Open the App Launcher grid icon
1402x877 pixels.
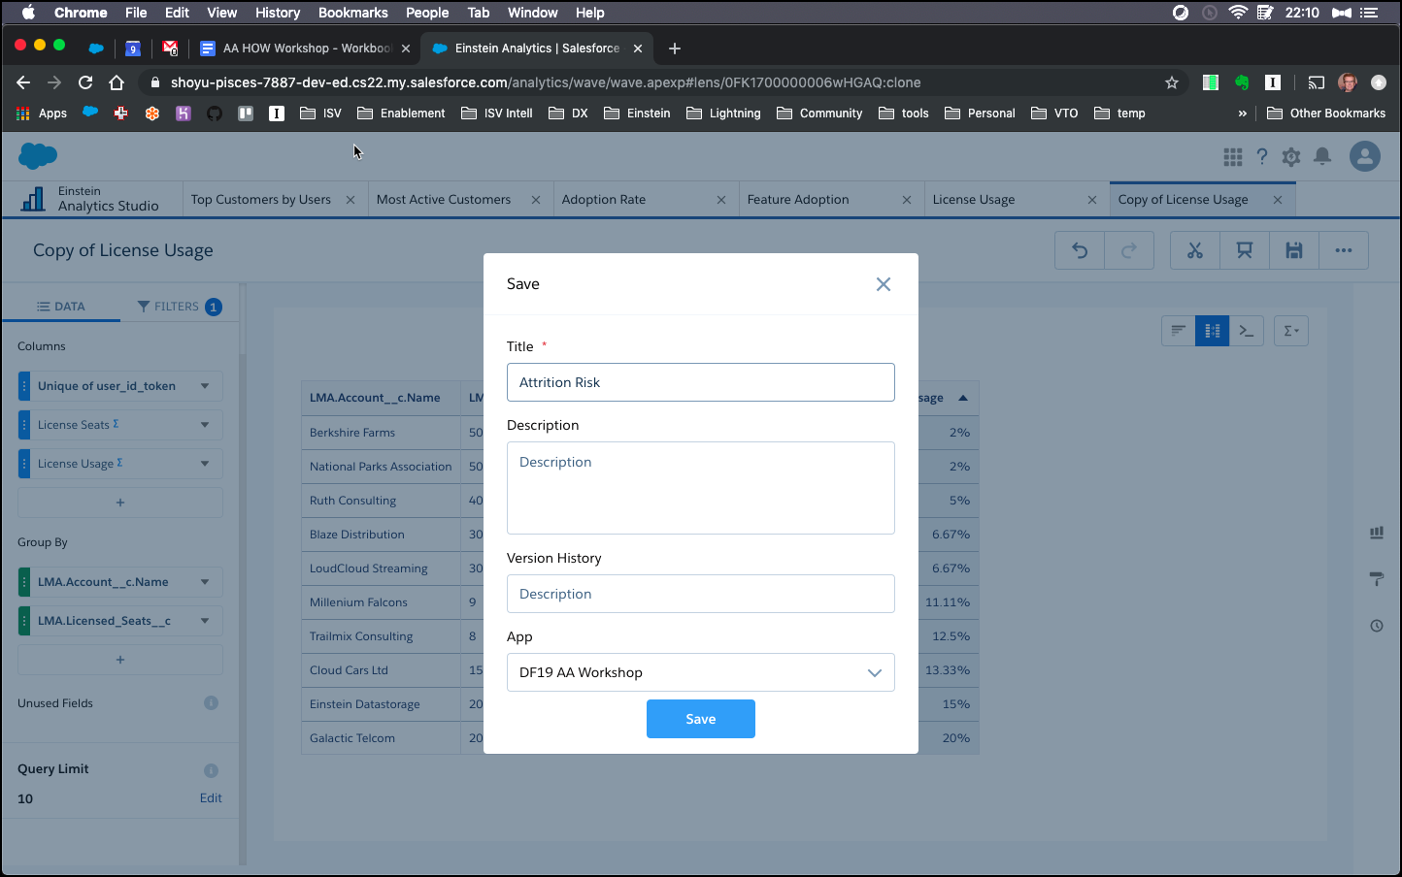pyautogui.click(x=1233, y=157)
